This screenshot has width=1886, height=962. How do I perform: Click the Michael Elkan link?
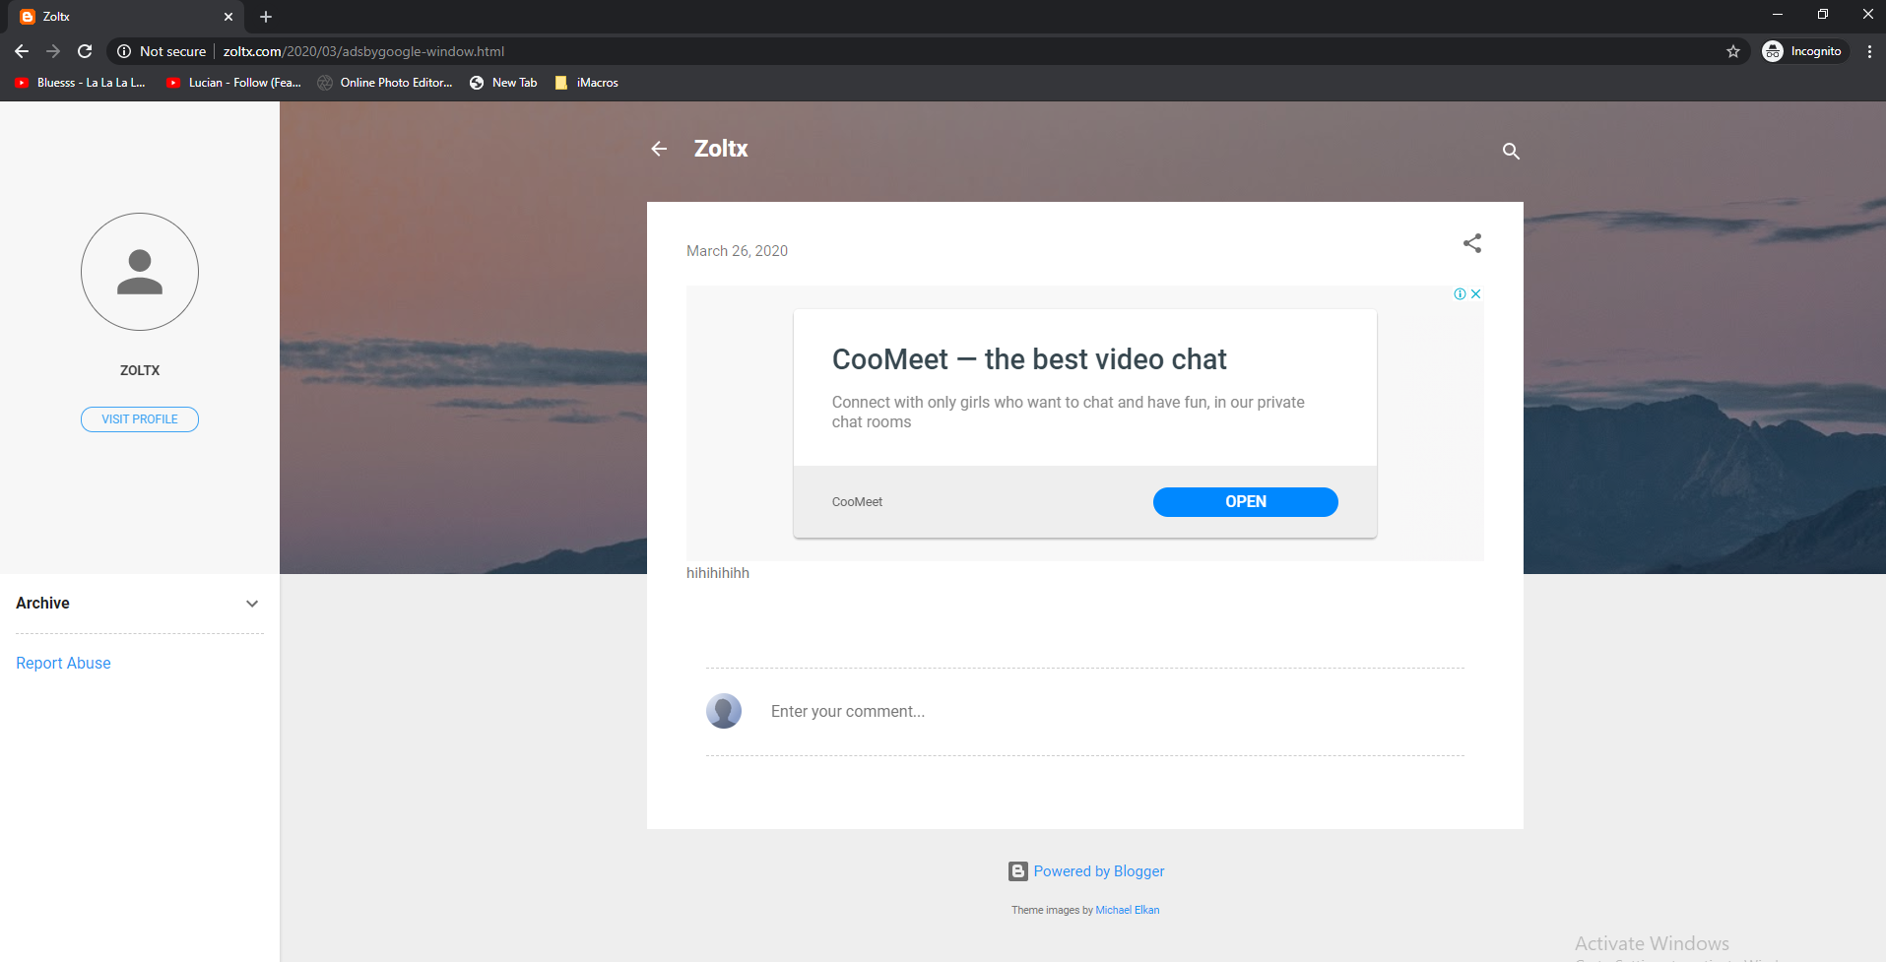coord(1128,910)
